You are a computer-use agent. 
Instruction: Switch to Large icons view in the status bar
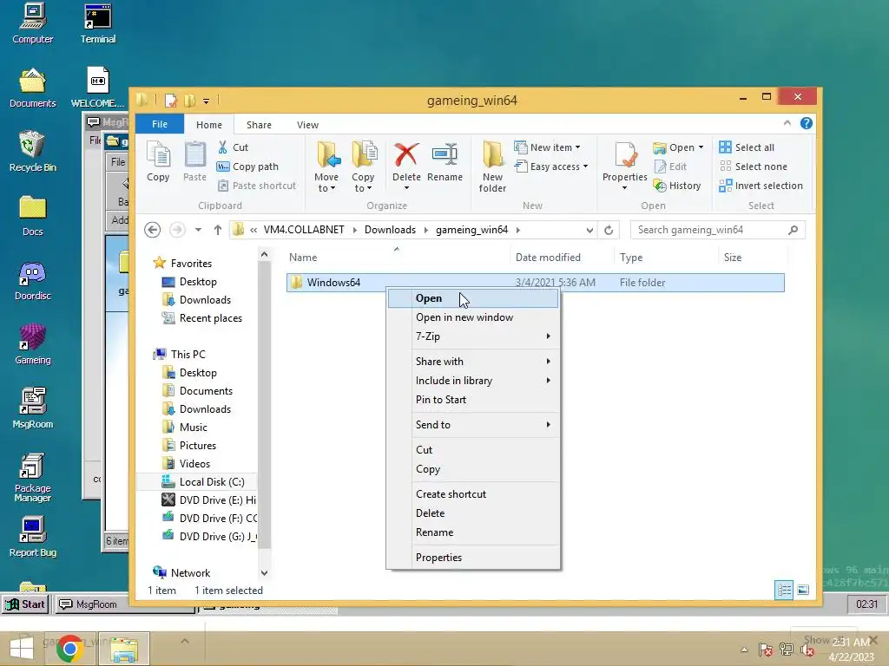803,590
